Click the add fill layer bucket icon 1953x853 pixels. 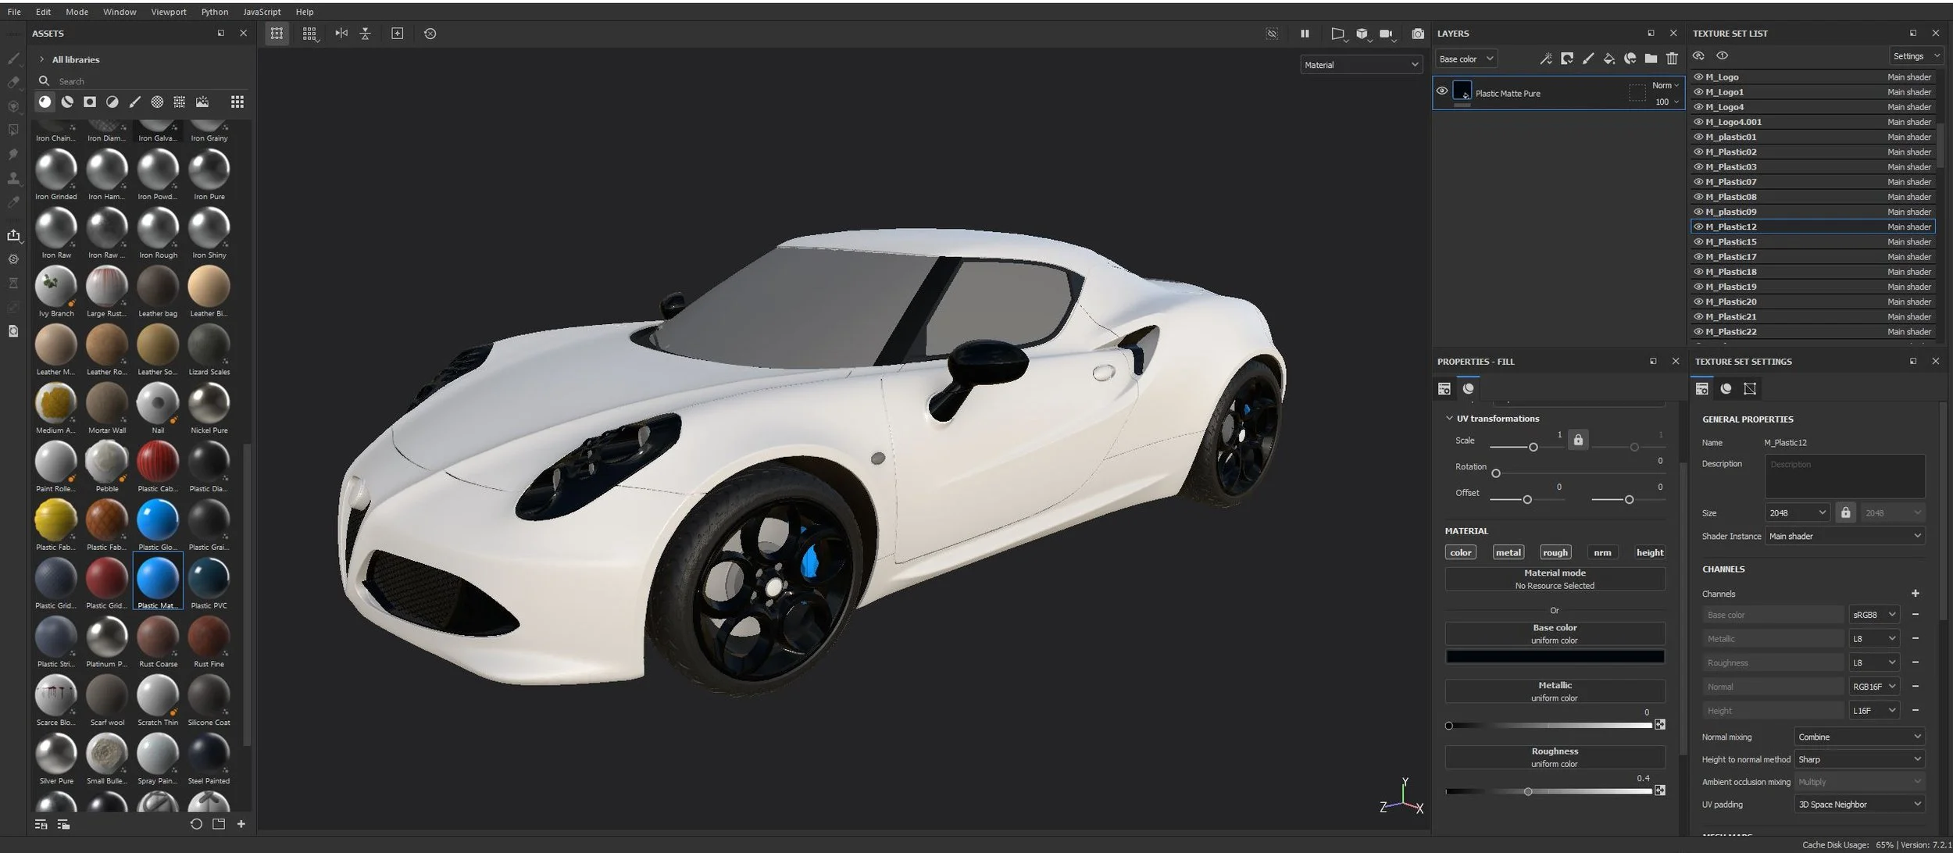[x=1609, y=59]
